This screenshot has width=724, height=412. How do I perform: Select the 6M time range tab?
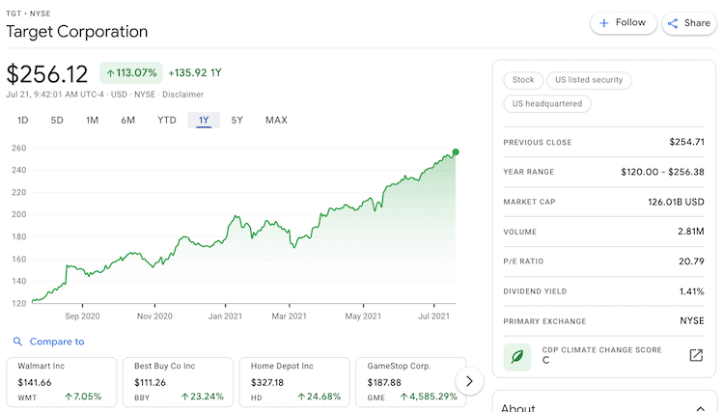coord(127,121)
